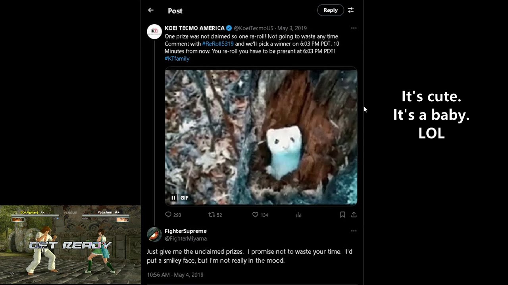The width and height of the screenshot is (508, 285).
Task: View post analytics bar chart icon
Action: click(x=299, y=215)
